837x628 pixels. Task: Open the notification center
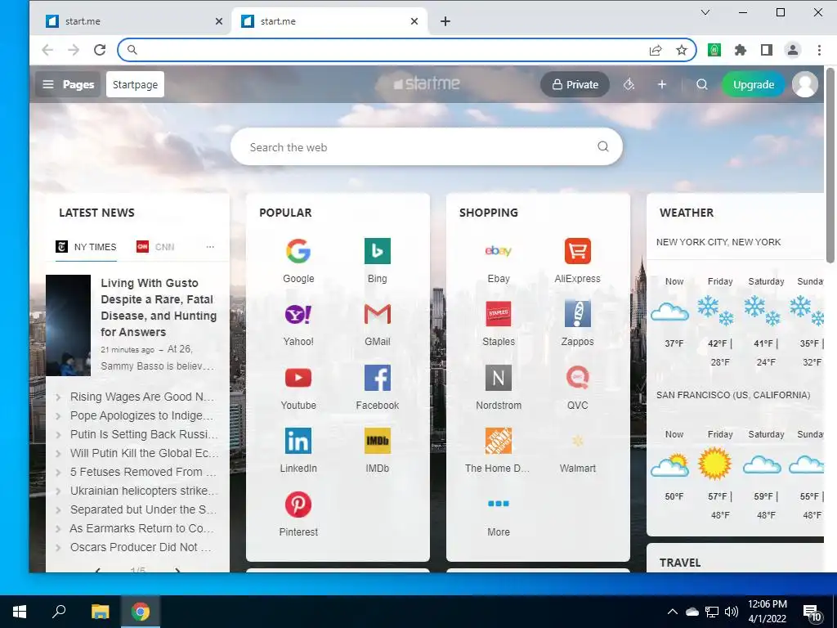click(812, 612)
